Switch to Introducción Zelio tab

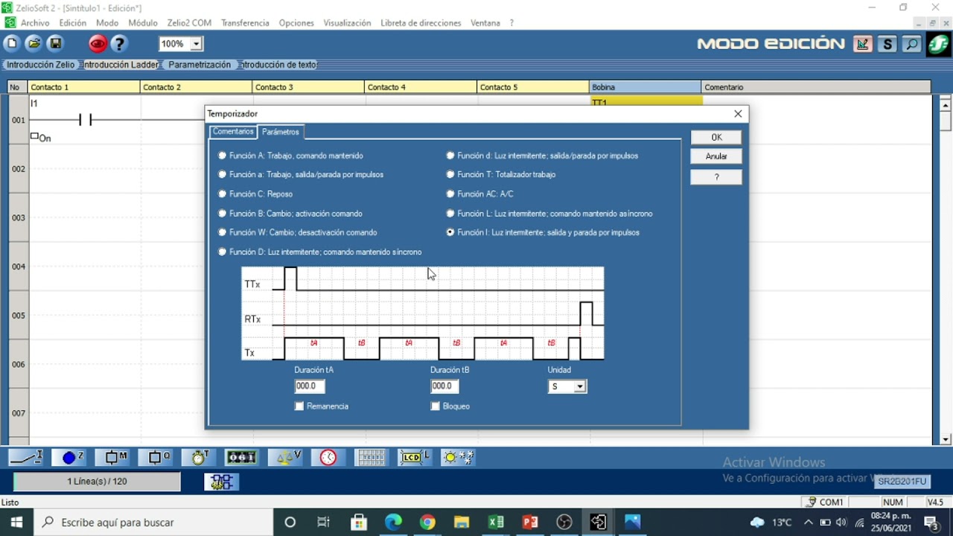[41, 65]
